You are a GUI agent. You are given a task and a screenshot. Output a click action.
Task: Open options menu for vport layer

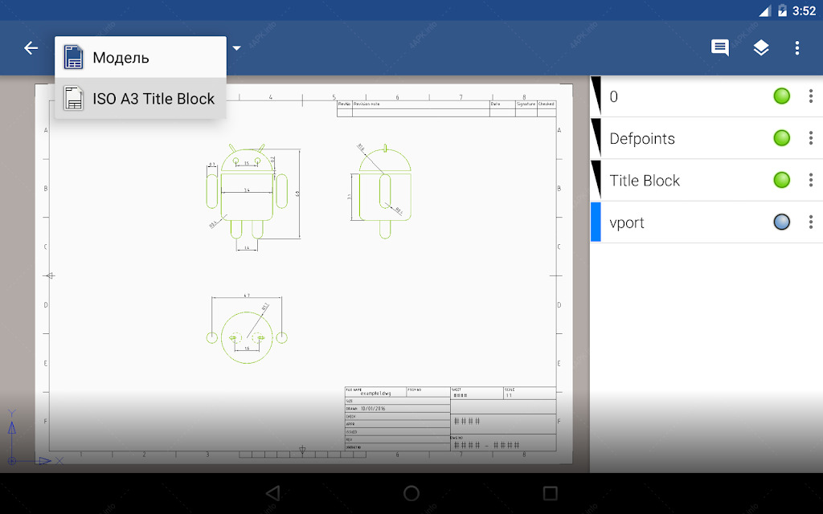811,222
